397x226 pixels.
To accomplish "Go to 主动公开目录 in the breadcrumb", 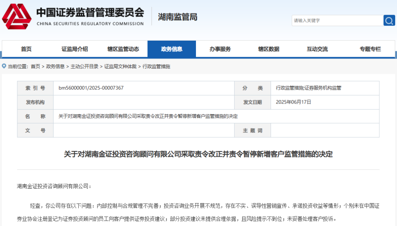I will (84, 66).
